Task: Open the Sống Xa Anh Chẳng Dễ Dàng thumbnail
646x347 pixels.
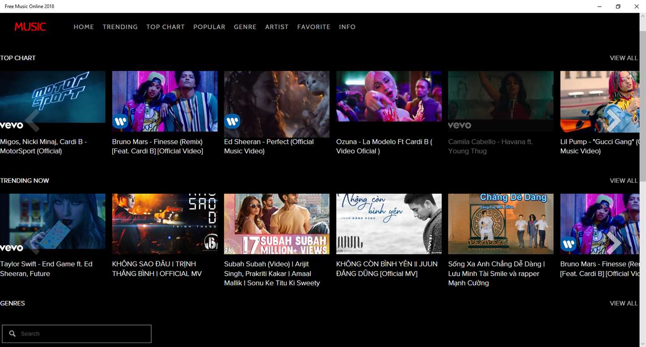Action: [501, 224]
